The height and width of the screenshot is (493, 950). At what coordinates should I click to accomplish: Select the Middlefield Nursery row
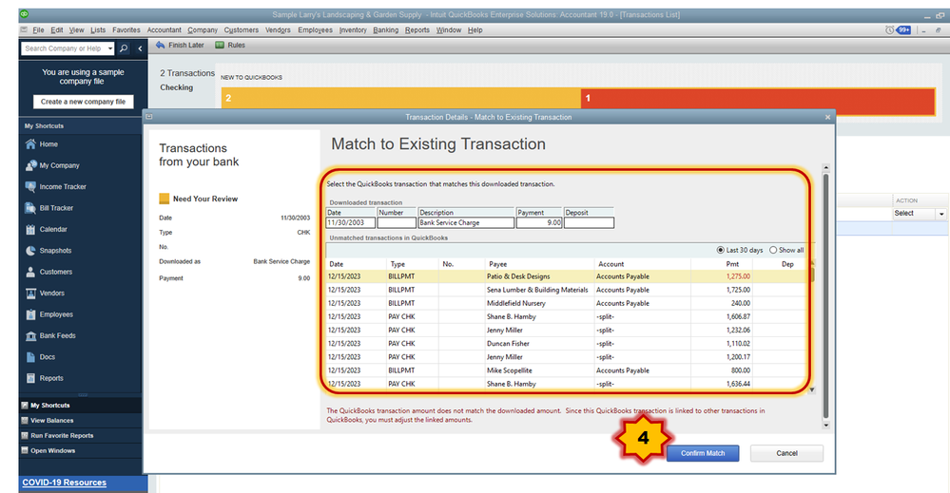(x=567, y=303)
